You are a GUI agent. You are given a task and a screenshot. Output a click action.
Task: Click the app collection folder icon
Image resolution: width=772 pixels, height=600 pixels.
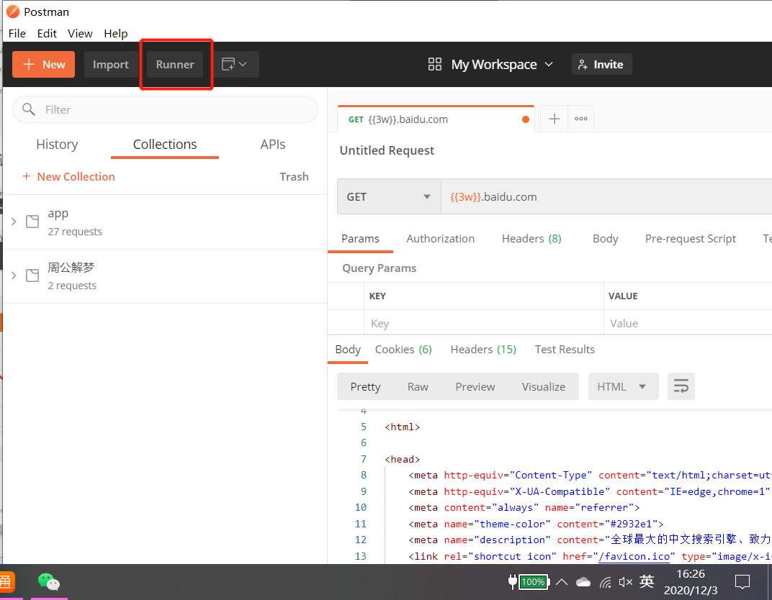[x=32, y=222]
